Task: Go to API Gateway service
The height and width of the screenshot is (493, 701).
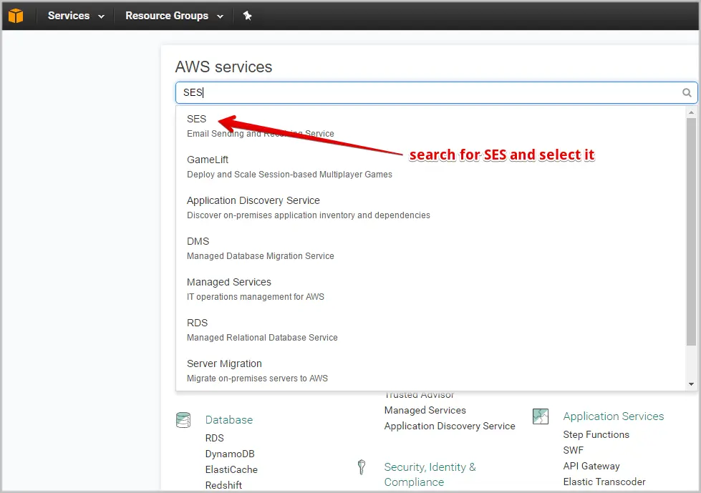Action: pyautogui.click(x=591, y=466)
